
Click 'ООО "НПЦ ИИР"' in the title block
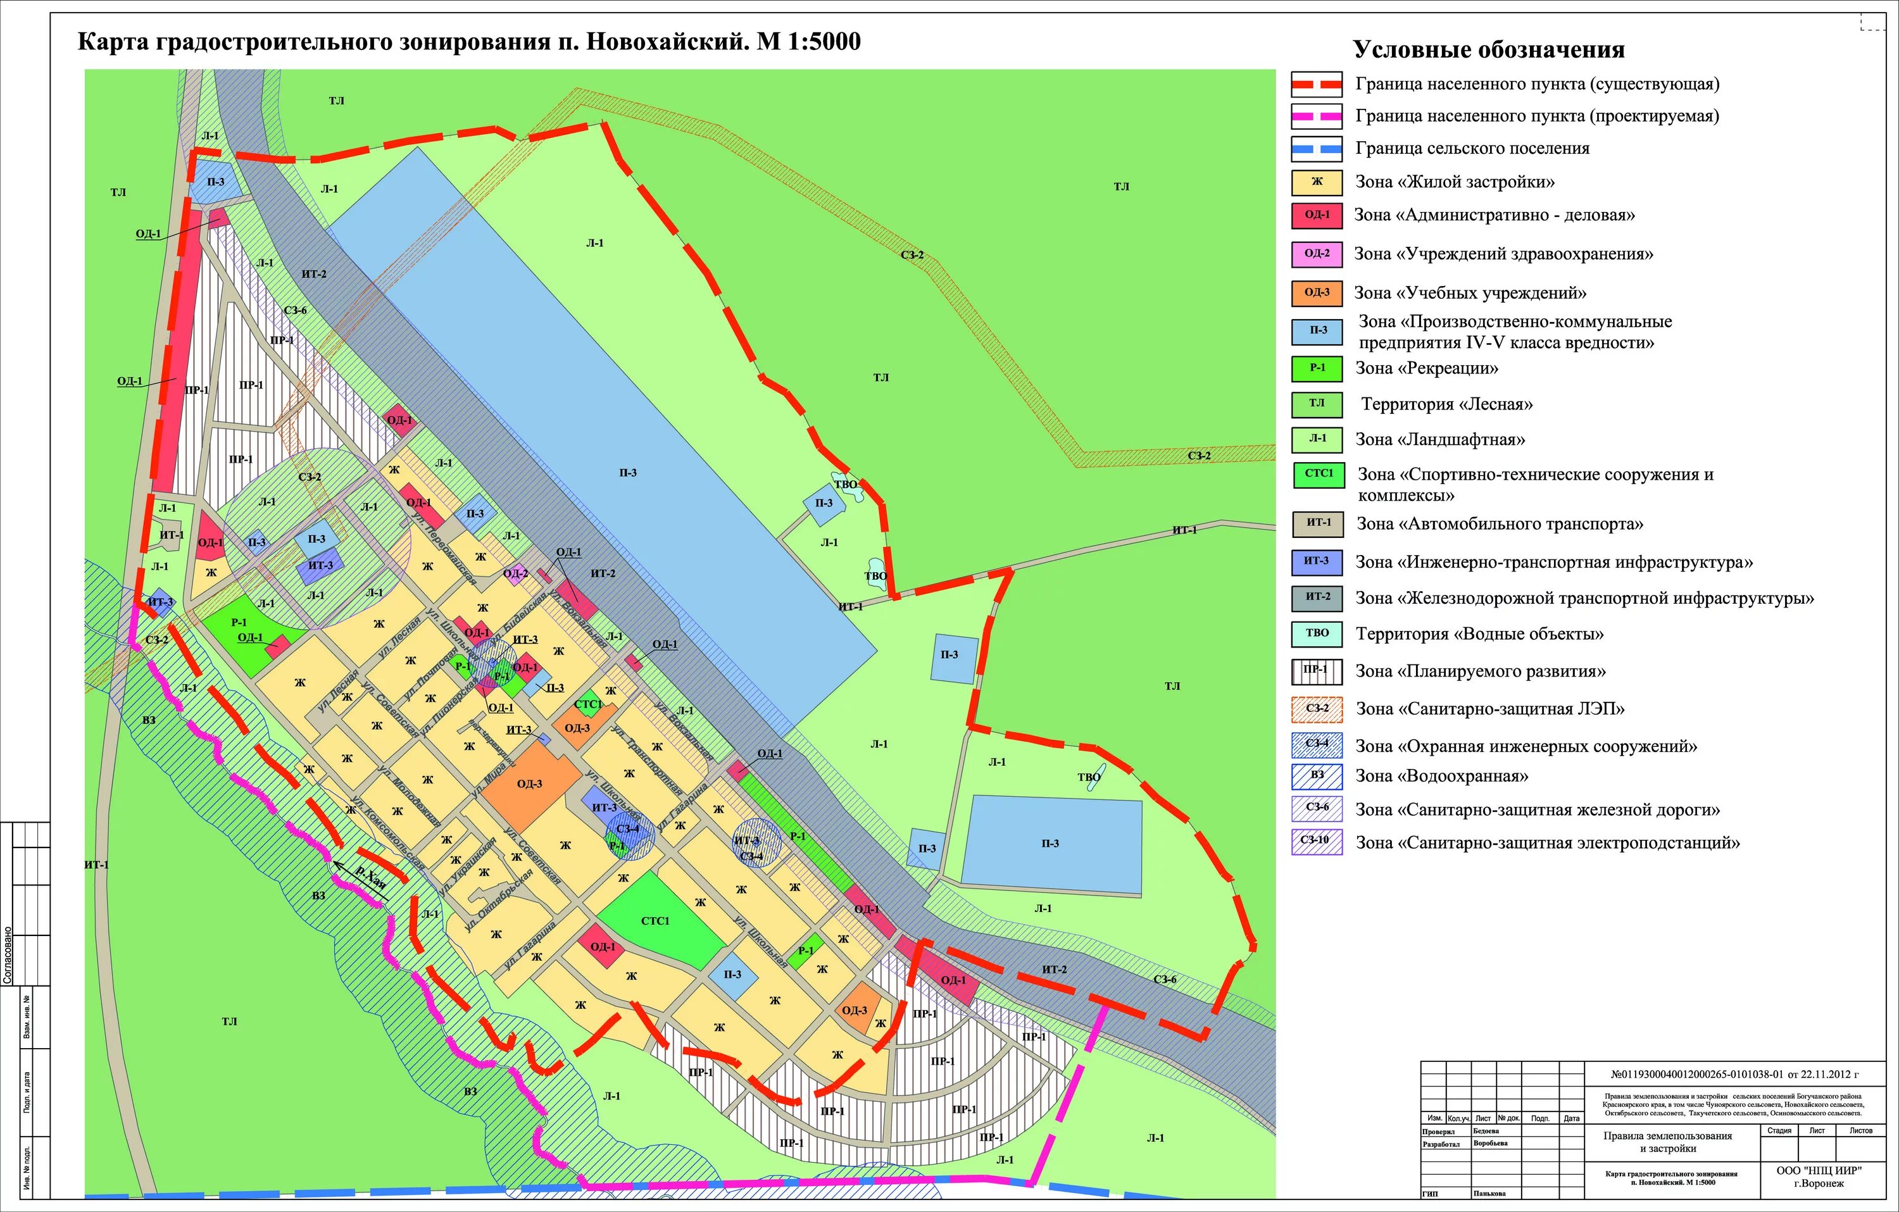[x=1819, y=1170]
